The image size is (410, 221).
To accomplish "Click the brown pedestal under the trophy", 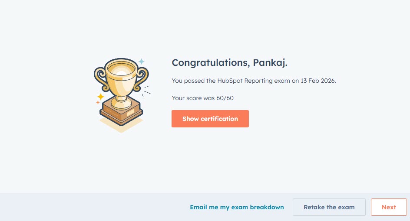I will point(121,113).
